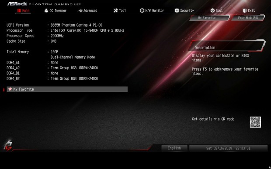Select the UEFI Version label
This screenshot has width=271, height=169.
tap(18, 25)
